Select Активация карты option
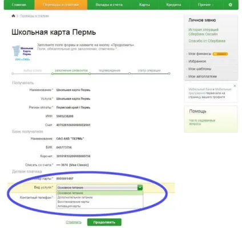The width and height of the screenshot is (242, 228). (100, 206)
